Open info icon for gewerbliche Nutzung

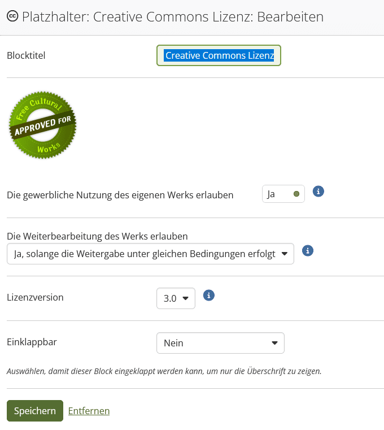(x=318, y=192)
